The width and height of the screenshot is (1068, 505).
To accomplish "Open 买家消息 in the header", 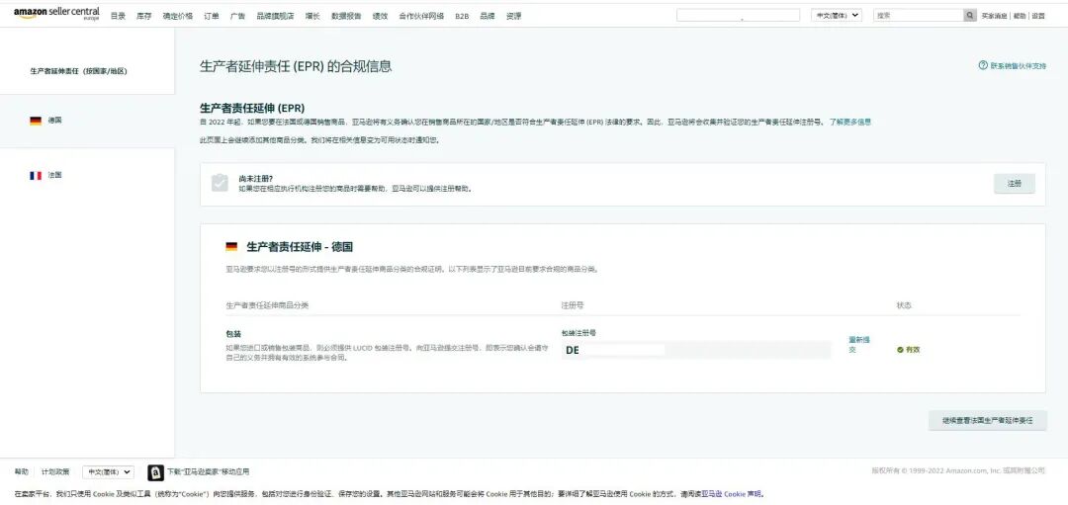I will click(994, 16).
